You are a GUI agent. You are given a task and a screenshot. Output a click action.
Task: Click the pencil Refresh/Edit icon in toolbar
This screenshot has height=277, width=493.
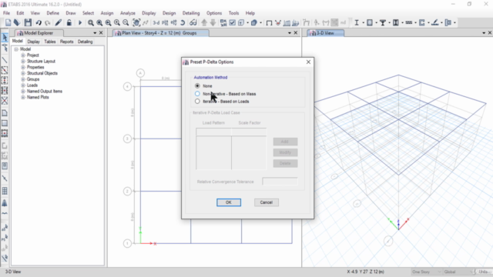(59, 22)
